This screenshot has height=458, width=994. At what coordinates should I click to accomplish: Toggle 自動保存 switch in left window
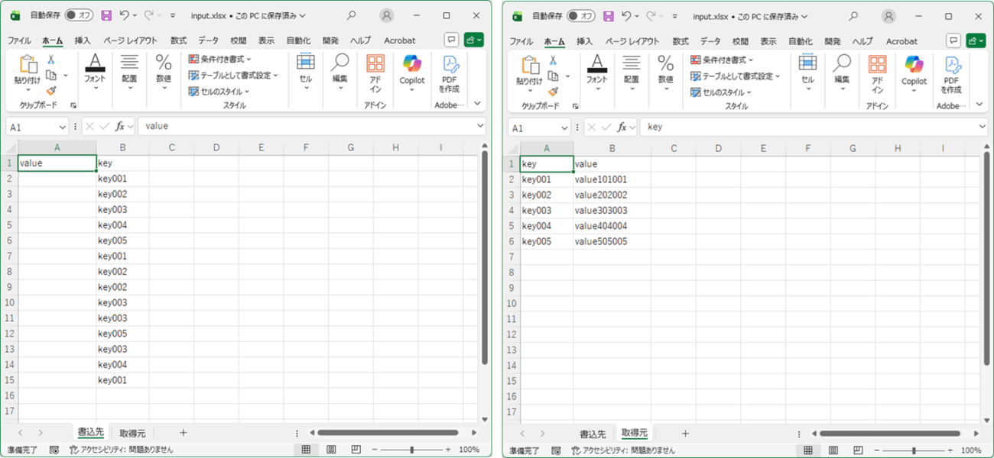79,15
